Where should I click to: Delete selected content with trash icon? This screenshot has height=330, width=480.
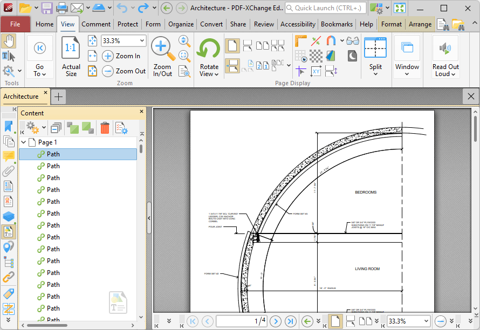pos(105,128)
